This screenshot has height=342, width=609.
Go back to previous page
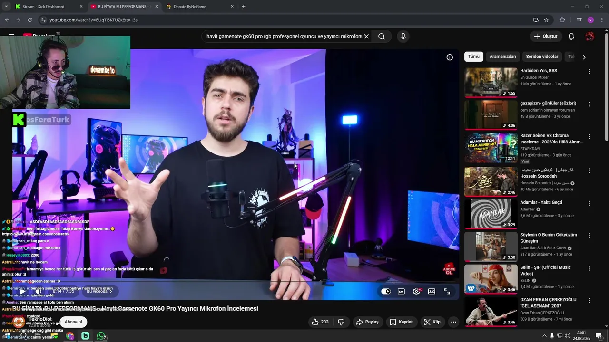pos(7,20)
